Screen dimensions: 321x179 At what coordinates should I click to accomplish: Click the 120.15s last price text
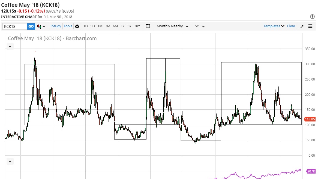(8, 11)
